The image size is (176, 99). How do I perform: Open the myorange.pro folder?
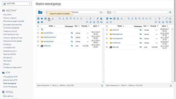117,38
